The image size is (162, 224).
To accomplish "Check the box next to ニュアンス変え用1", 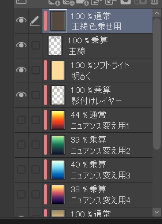I will pyautogui.click(x=22, y=120).
